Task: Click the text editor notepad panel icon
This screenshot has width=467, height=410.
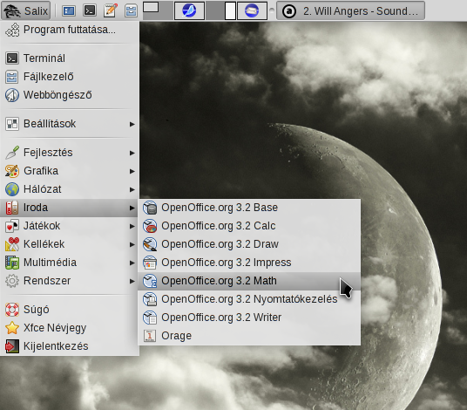Action: coord(110,10)
